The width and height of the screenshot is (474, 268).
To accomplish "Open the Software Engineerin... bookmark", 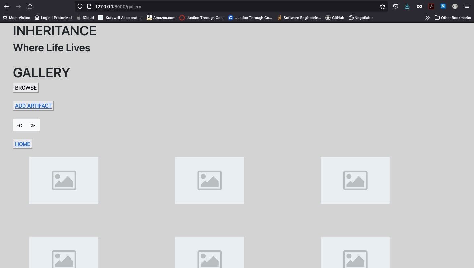I will 299,18.
